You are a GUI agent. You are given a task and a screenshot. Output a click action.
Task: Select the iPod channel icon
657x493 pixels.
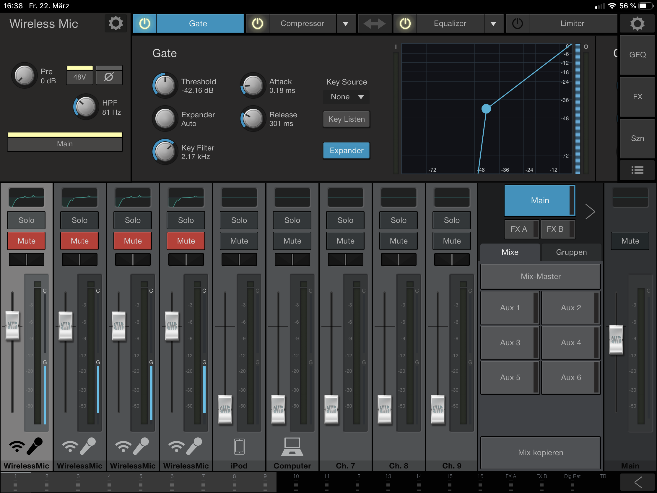tap(239, 446)
